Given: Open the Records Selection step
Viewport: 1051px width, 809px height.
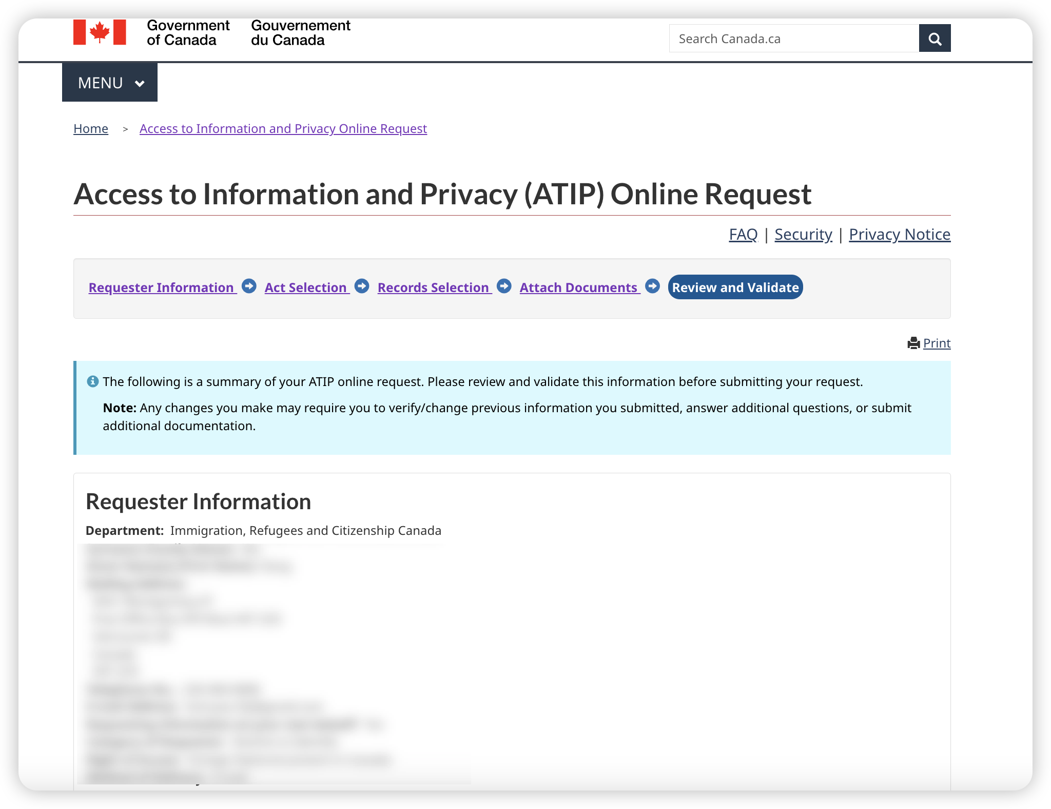Looking at the screenshot, I should coord(435,287).
